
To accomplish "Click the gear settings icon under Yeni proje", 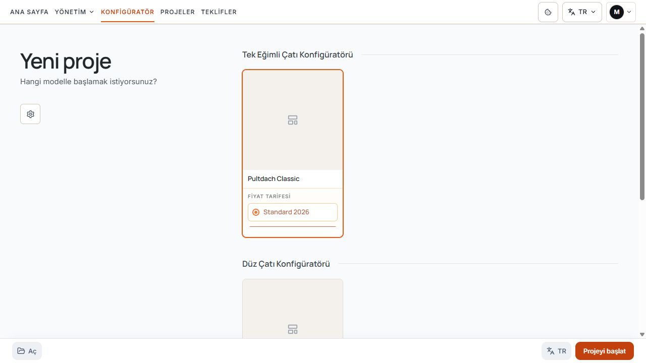I will (30, 114).
